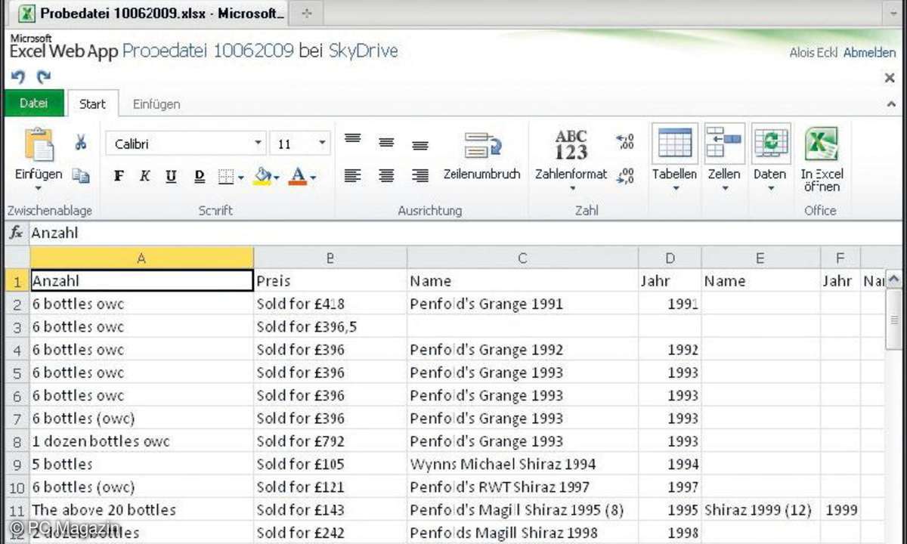Image resolution: width=907 pixels, height=544 pixels.
Task: Select cell 'Wynns Michael Shiraz 1994'
Action: (x=522, y=464)
